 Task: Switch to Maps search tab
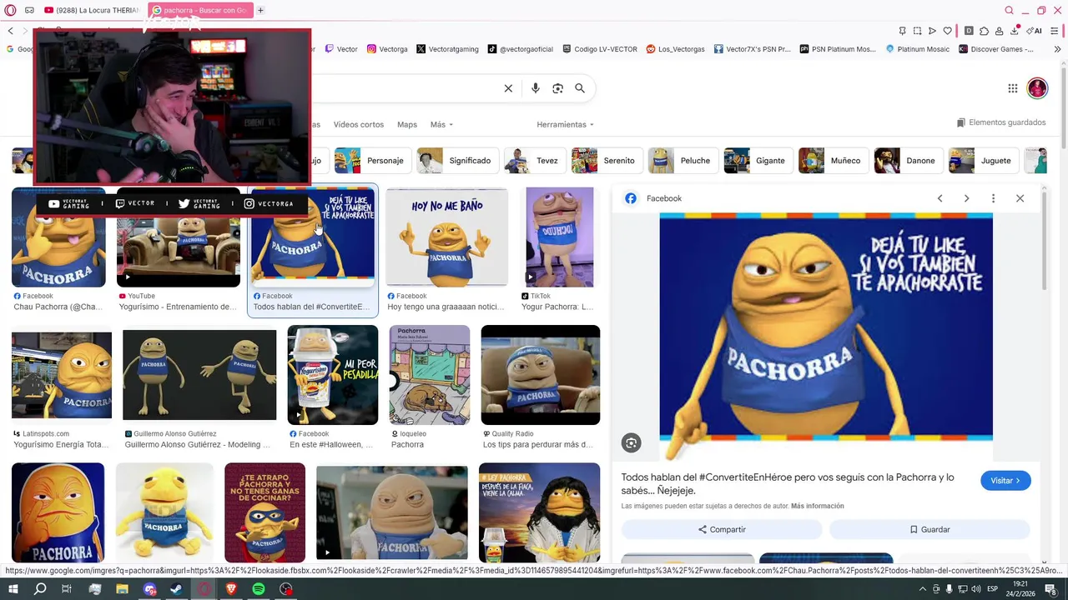tap(407, 124)
